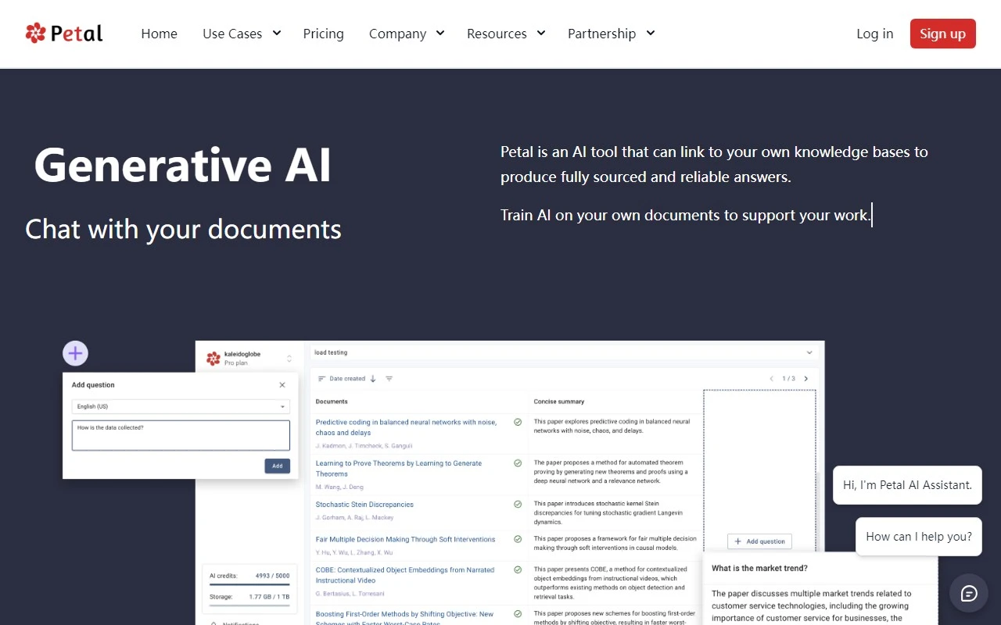
Task: Go to previous page arrow
Action: click(x=771, y=378)
